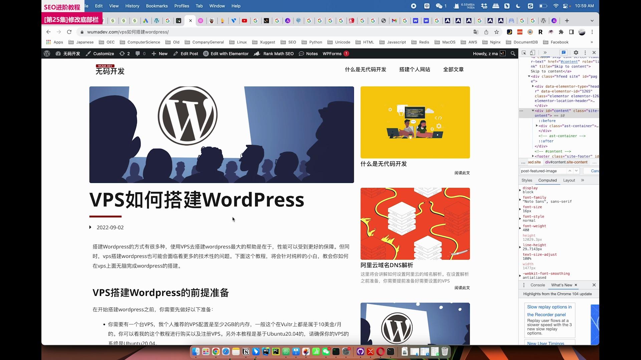The height and width of the screenshot is (360, 641).
Task: Open the Python bookmarks folder
Action: click(x=312, y=42)
